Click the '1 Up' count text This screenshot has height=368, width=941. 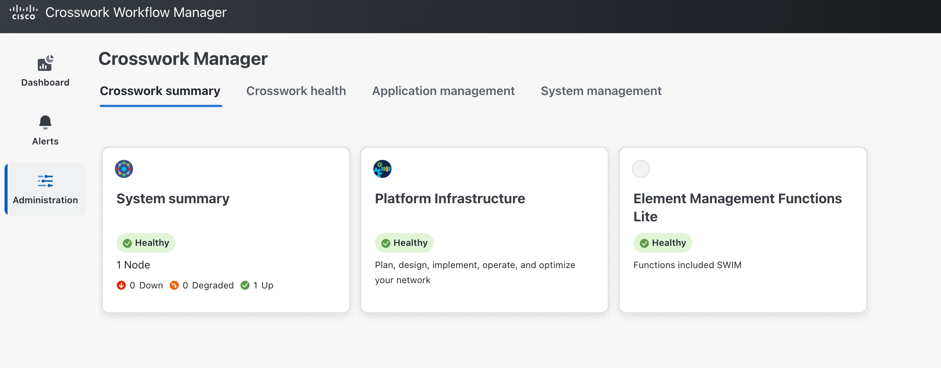tap(263, 285)
